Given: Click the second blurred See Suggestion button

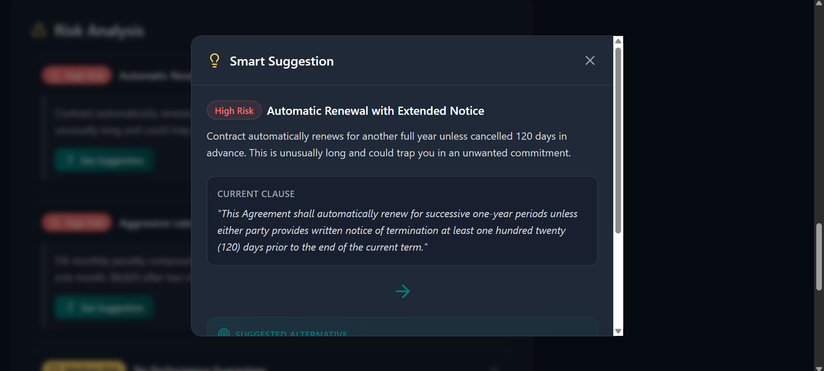Looking at the screenshot, I should point(104,308).
